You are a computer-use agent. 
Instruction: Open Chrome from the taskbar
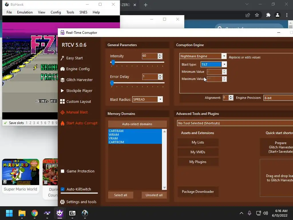point(34,213)
